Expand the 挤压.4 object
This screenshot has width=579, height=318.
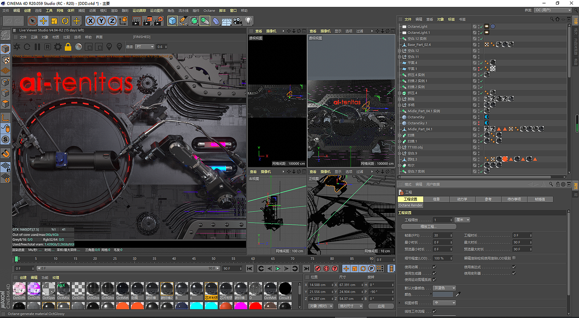(x=399, y=93)
